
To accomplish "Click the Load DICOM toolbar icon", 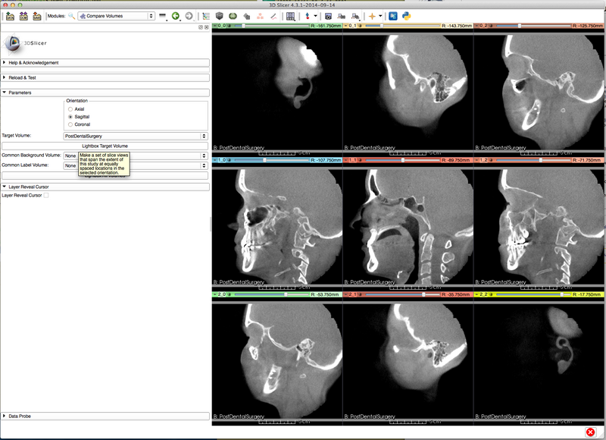I will (x=23, y=15).
